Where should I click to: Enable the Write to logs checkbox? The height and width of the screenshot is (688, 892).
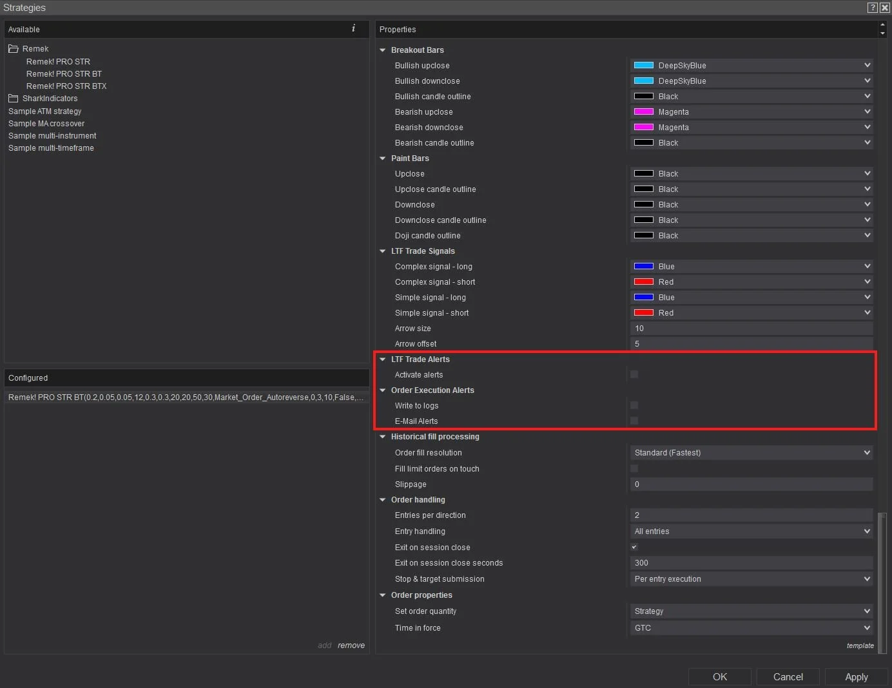tap(634, 405)
